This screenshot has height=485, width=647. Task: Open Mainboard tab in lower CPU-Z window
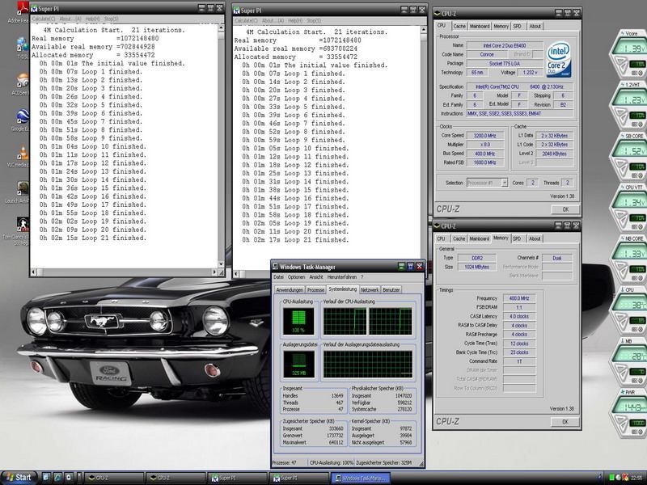[479, 238]
